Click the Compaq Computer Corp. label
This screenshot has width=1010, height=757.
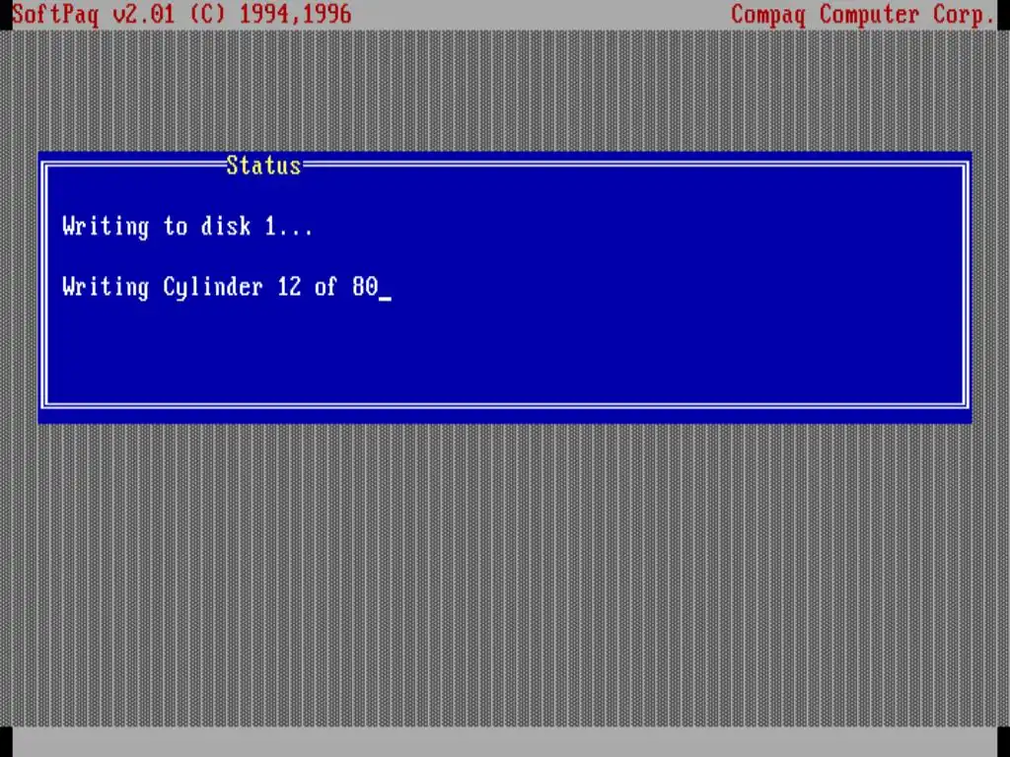(x=863, y=15)
